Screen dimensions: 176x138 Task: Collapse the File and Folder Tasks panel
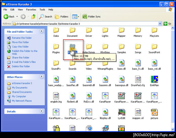[42, 31]
